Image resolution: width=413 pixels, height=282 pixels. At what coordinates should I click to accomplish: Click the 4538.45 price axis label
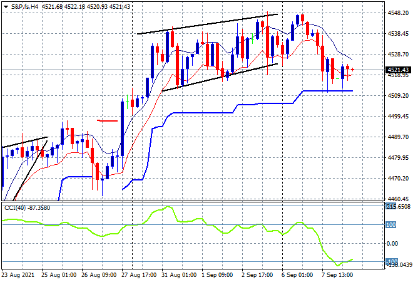(398, 33)
